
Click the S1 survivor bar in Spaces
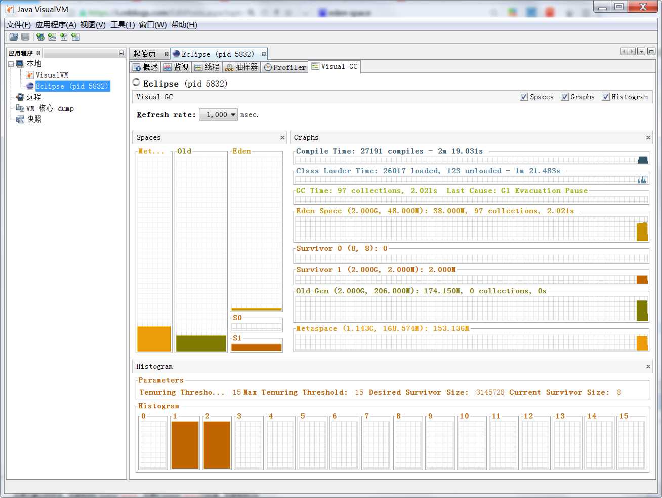pyautogui.click(x=256, y=348)
